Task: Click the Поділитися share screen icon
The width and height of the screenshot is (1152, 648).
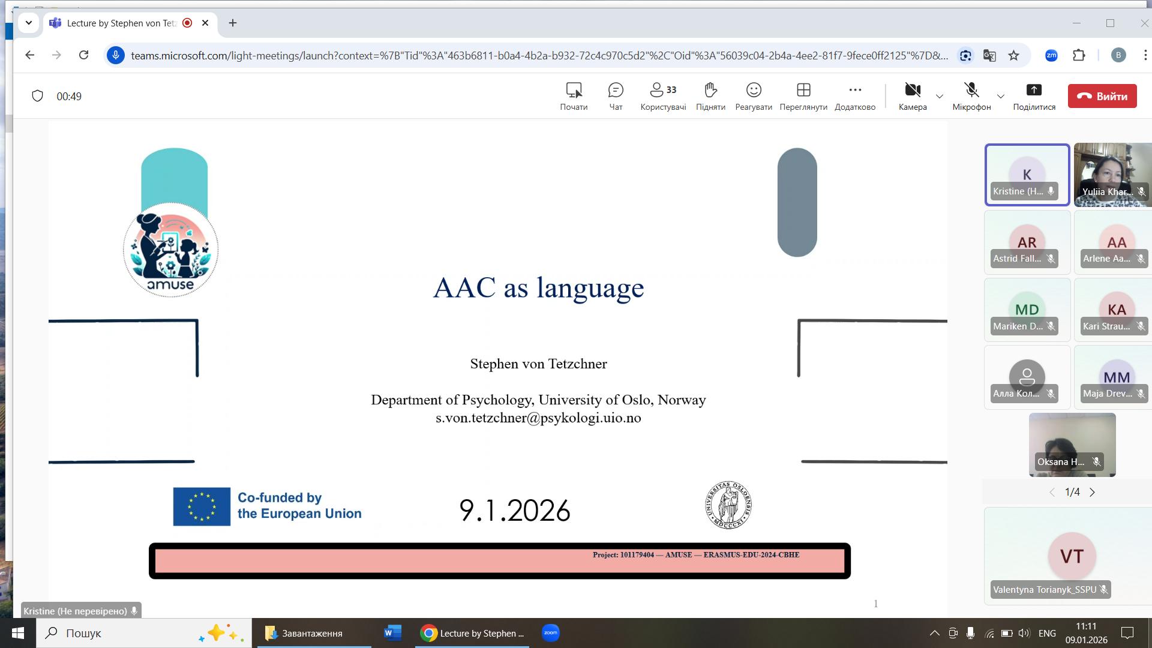Action: (1033, 90)
